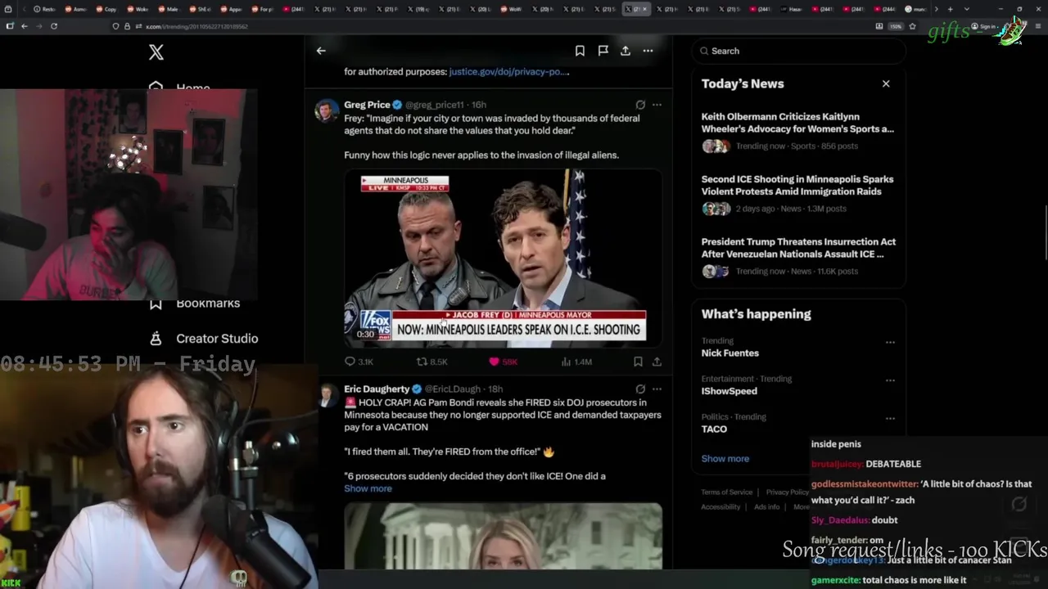
Task: Open the Ads info footer link
Action: (x=767, y=507)
